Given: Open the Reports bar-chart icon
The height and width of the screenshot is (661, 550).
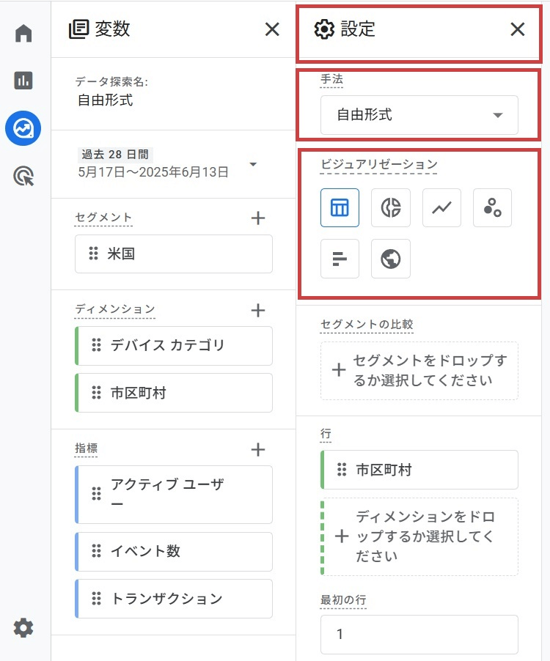Looking at the screenshot, I should 23,81.
